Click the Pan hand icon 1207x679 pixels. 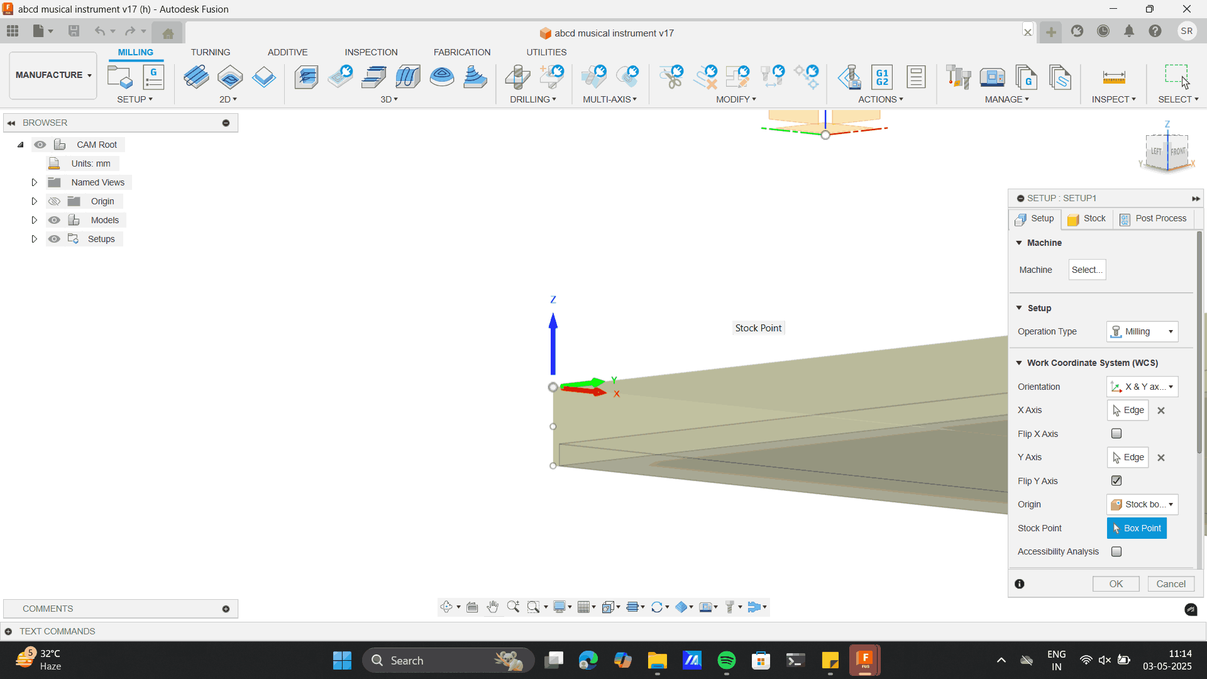pos(493,607)
